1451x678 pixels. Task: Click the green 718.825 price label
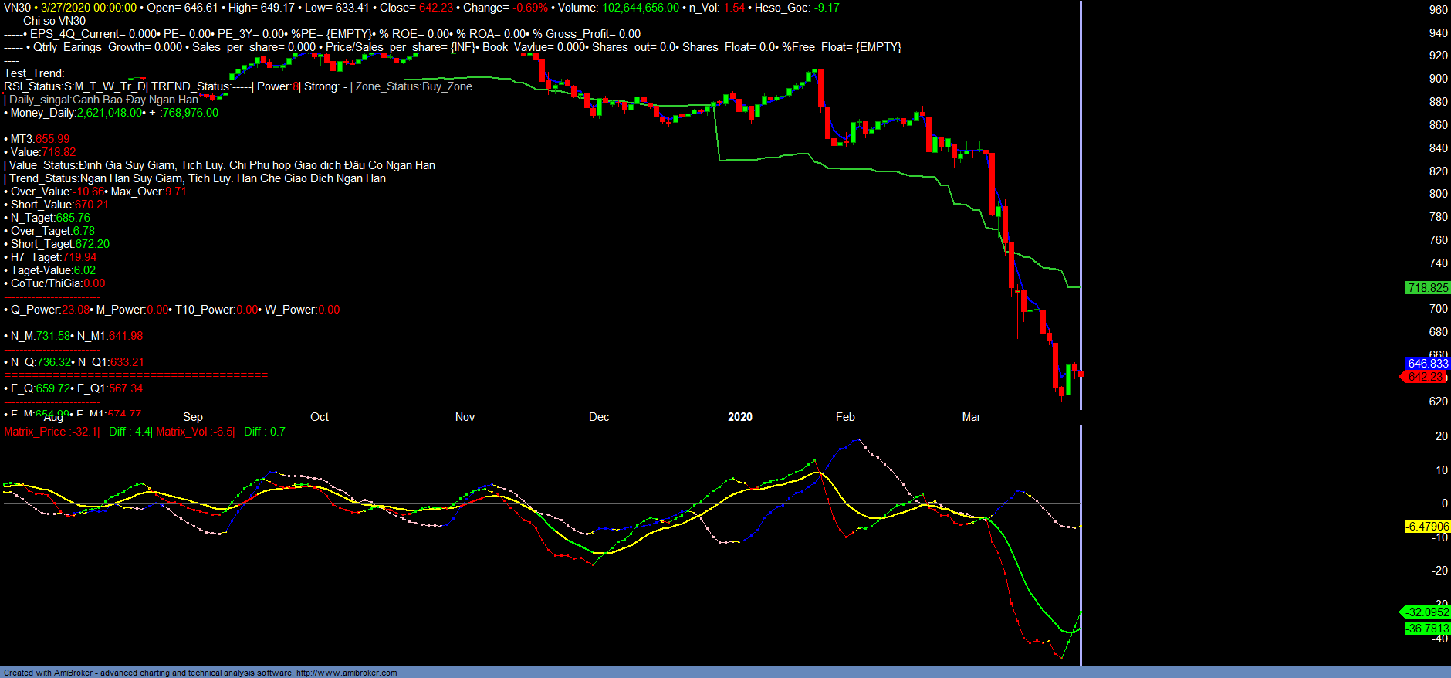coord(1427,288)
